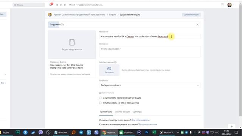The width and height of the screenshot is (242, 136).
Task: Upload a cover with the Загрузить button
Action: click(109, 70)
